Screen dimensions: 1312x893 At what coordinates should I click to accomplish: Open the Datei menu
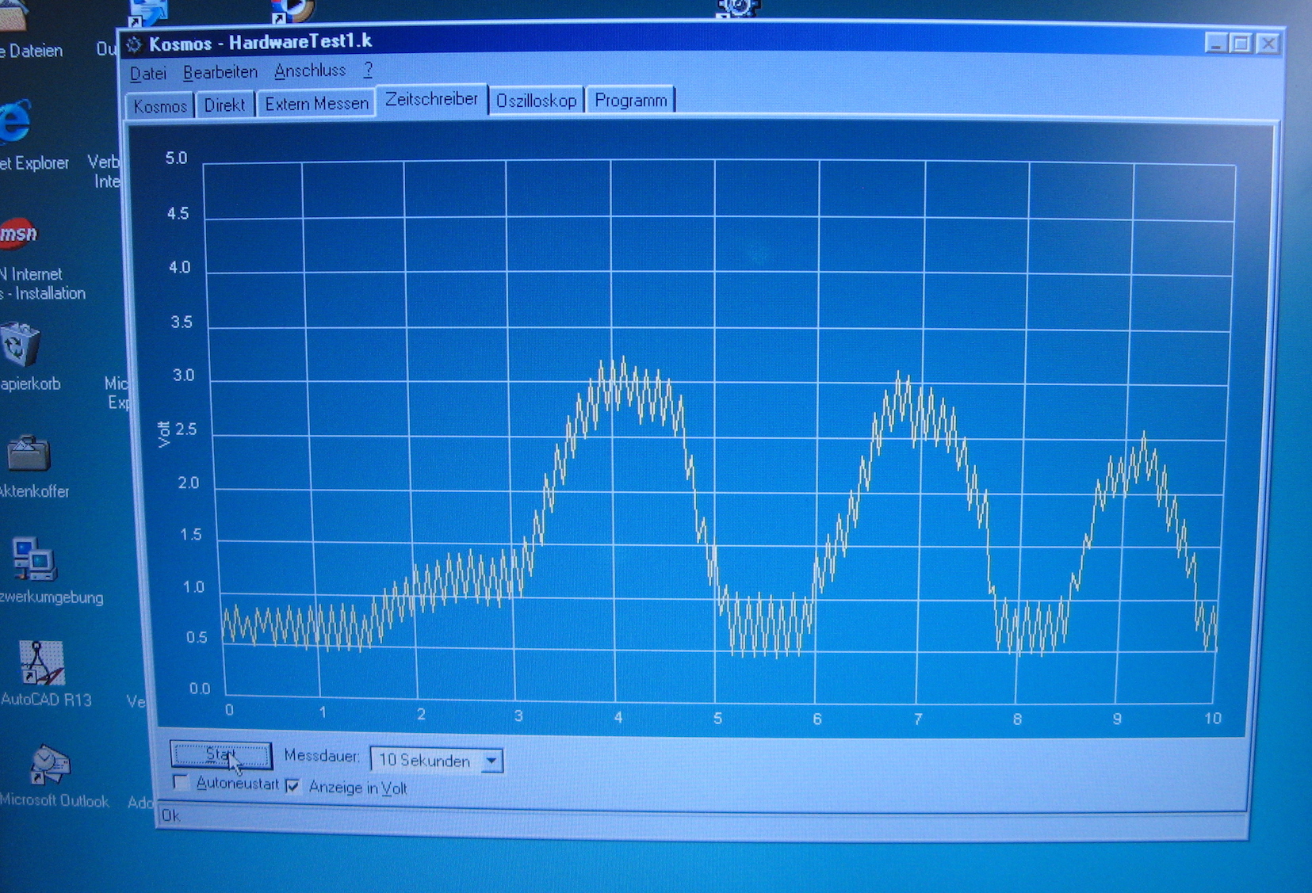pos(147,73)
